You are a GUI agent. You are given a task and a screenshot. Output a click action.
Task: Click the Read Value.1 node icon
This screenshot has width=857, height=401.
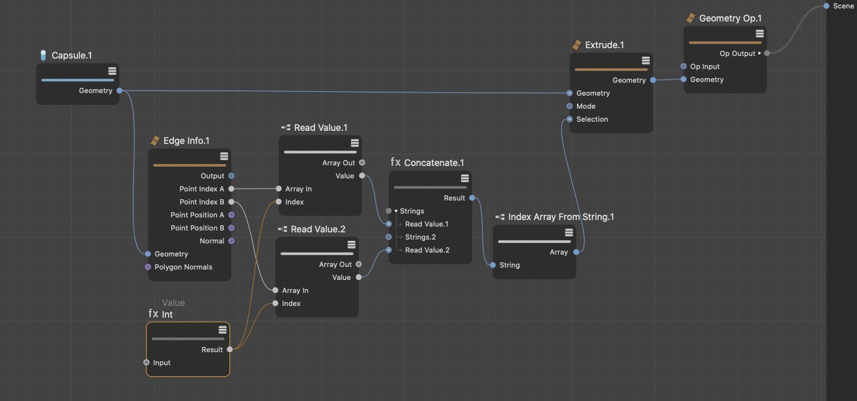[x=285, y=128]
